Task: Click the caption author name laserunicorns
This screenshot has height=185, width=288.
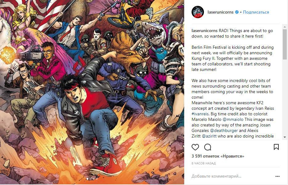Action: [x=205, y=31]
